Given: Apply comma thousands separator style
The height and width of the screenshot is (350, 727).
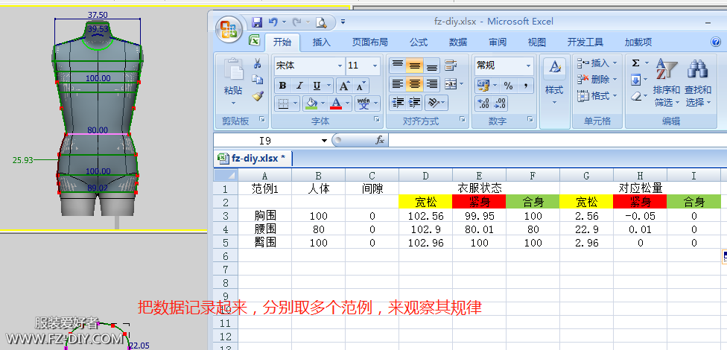Looking at the screenshot, I should coord(526,86).
